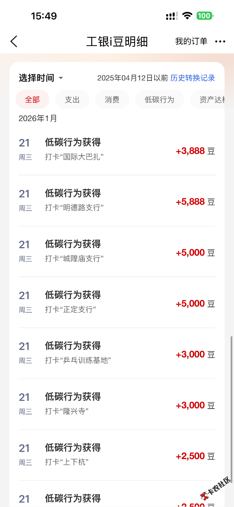Tap the 打卡“城隍庙支行” record entry

click(116, 251)
